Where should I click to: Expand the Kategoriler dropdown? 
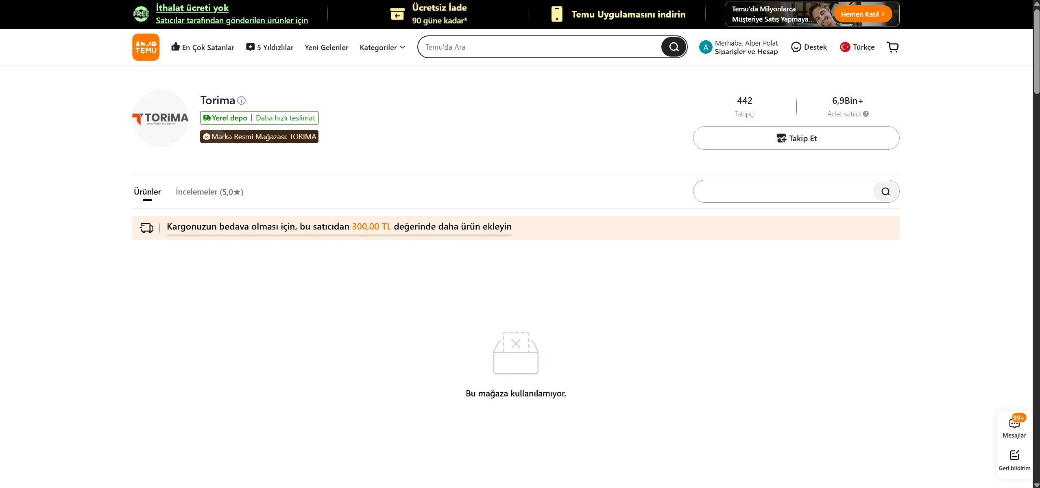pos(382,47)
